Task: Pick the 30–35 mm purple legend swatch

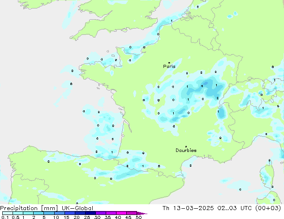Action: [x=101, y=213]
